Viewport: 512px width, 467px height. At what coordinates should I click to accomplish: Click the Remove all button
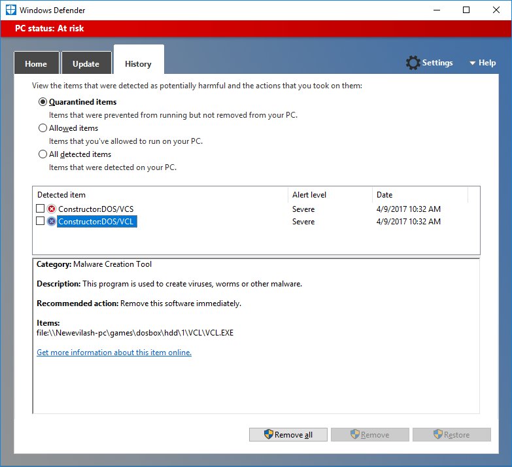click(x=288, y=435)
